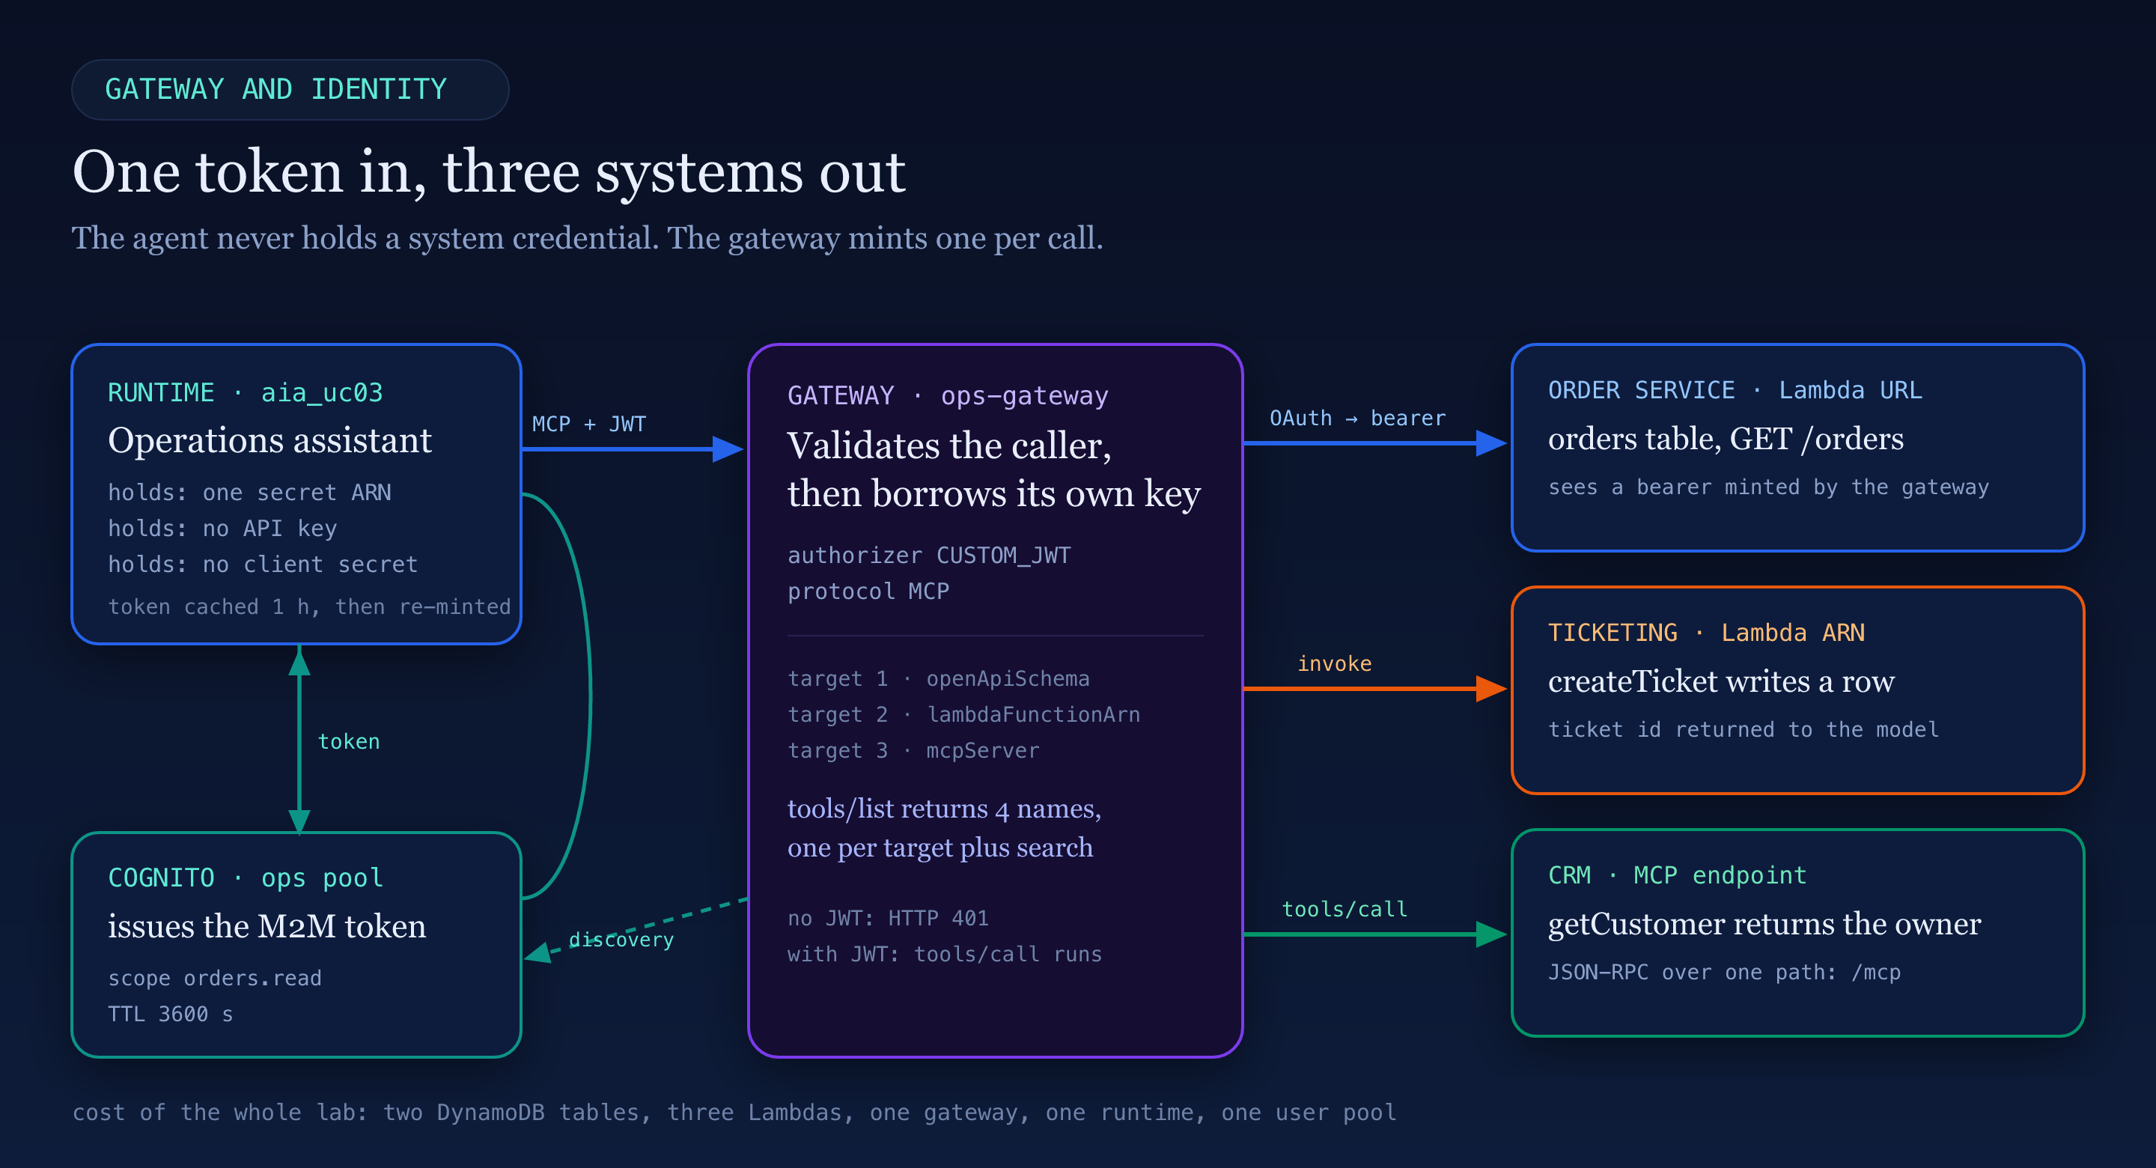
Task: Click 'holds: no API key' line
Action: coord(222,529)
